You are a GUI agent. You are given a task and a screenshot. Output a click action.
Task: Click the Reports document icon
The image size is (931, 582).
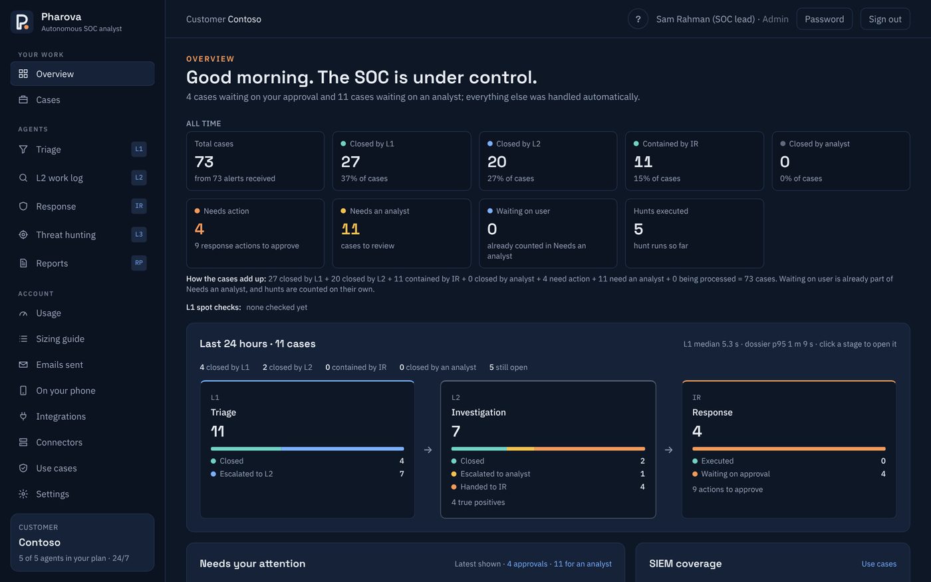(x=23, y=263)
